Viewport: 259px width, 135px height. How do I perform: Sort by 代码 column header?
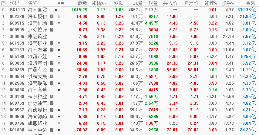tap(14, 3)
